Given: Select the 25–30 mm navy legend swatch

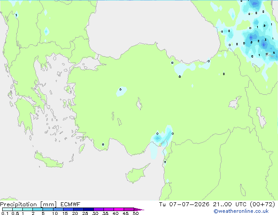Looking at the screenshot, I should point(88,209).
